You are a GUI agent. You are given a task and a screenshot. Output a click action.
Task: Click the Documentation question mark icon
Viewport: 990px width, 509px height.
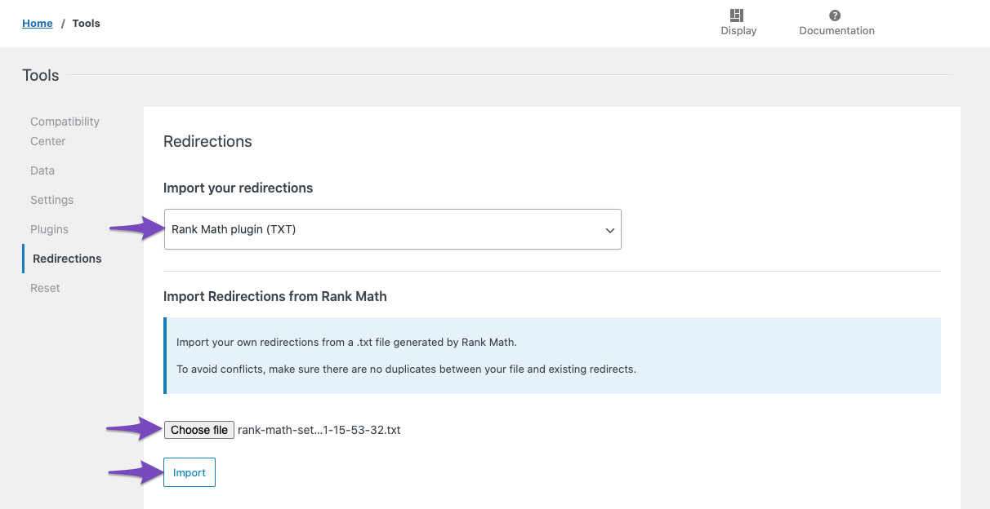coord(835,15)
